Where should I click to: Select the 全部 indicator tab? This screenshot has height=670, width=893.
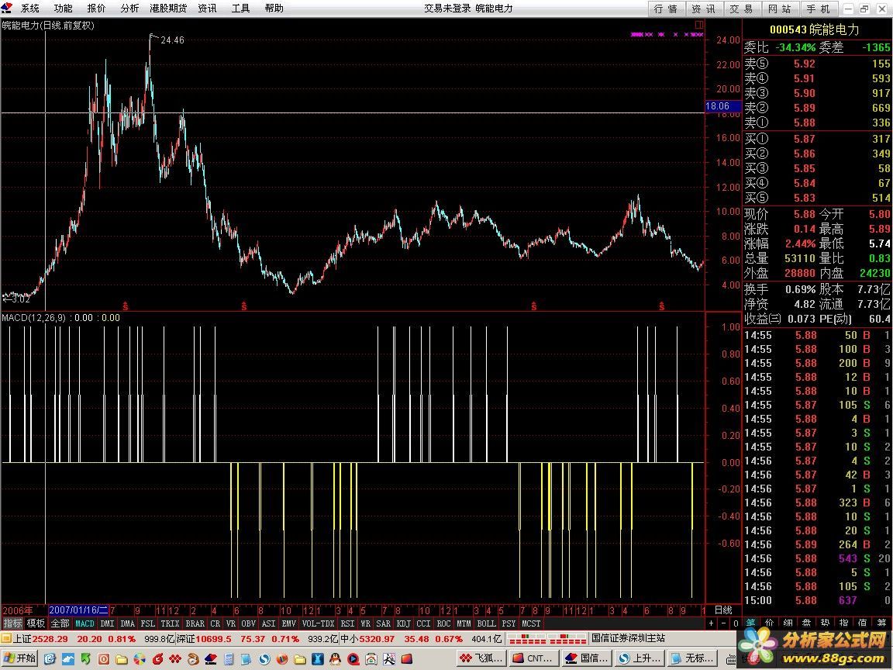pyautogui.click(x=60, y=623)
